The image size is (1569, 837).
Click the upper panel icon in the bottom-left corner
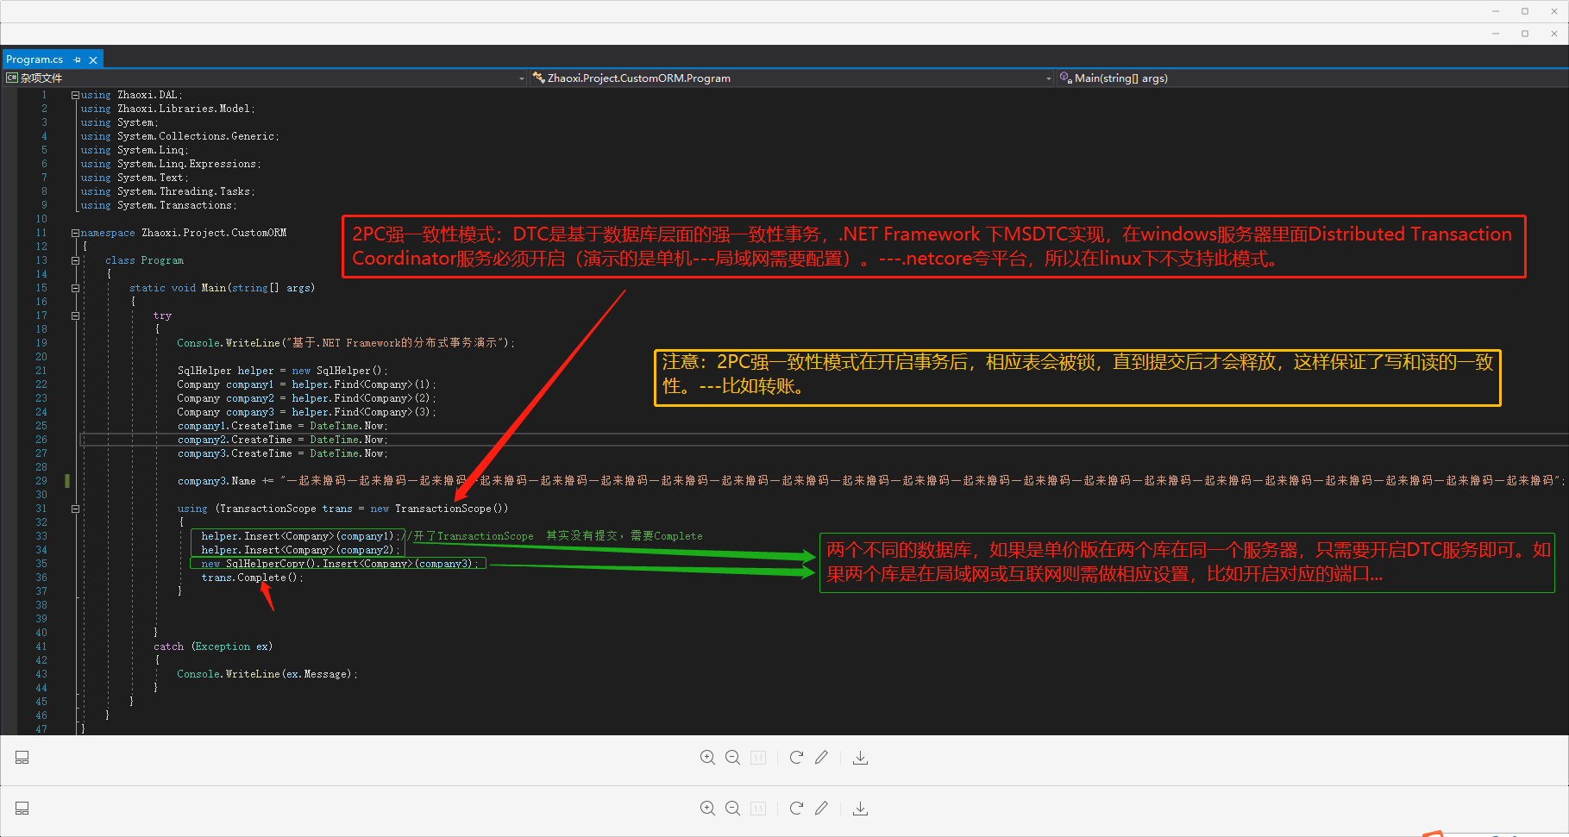pos(22,757)
